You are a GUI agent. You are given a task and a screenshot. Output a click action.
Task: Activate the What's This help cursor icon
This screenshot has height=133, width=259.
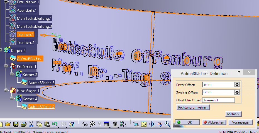pos(71,124)
